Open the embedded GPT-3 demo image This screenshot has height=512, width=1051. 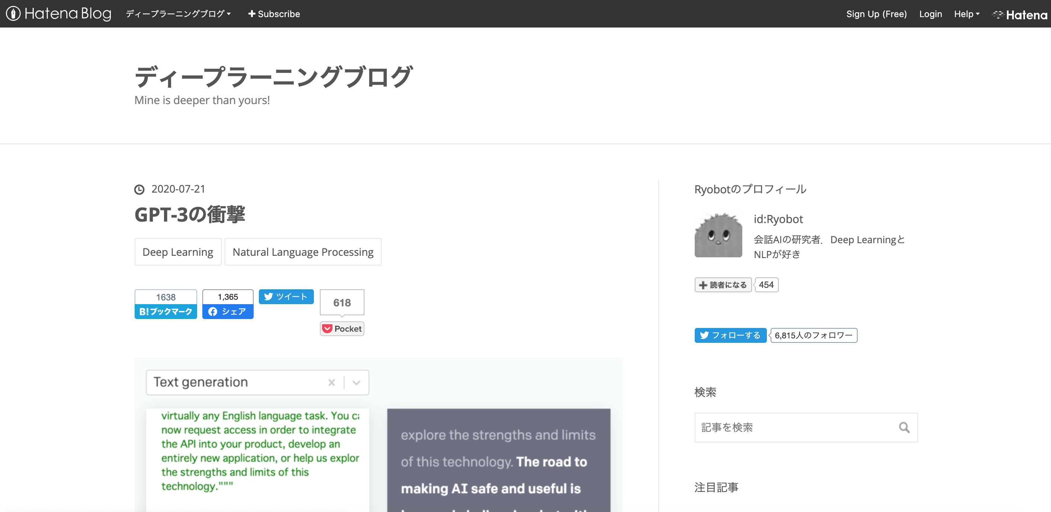coord(378,435)
